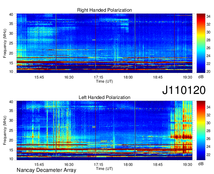Image resolution: width=214 pixels, height=174 pixels.
Task: Click "18:00" time tick under right-handed plot
Action: [128, 77]
